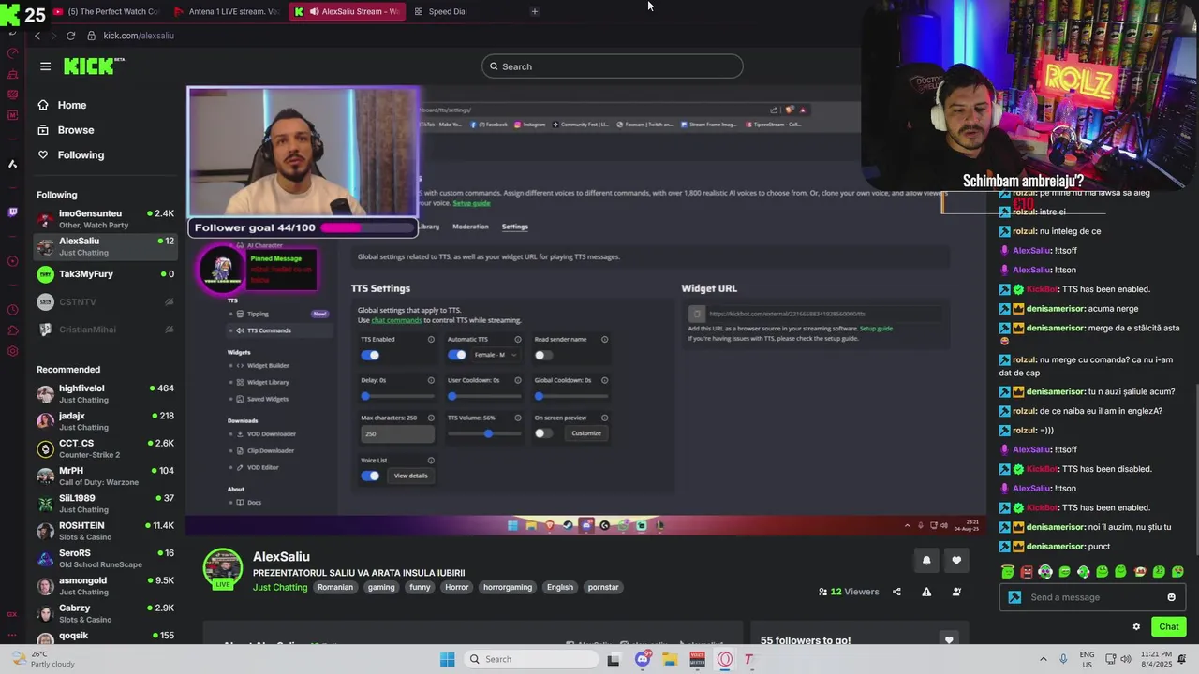This screenshot has width=1199, height=674.
Task: Click the User Cooldown slider
Action: (484, 396)
